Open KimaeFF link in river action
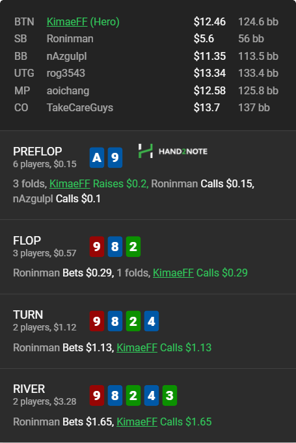 click(x=137, y=422)
